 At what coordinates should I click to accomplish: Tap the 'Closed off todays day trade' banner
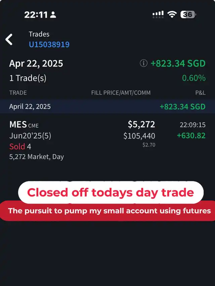coord(111,192)
